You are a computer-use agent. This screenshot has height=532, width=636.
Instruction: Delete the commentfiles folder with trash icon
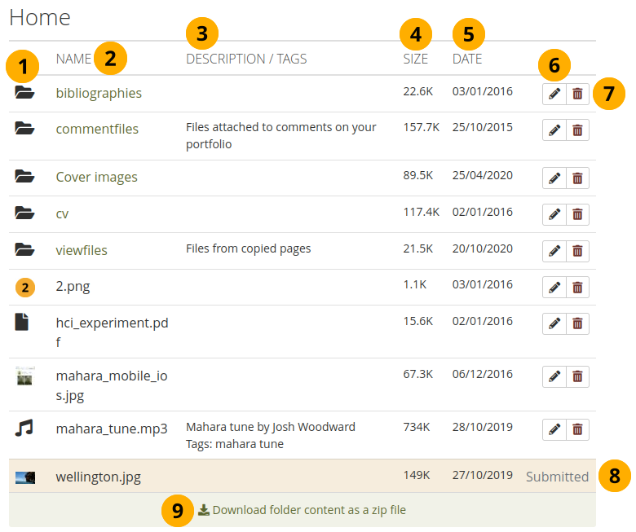click(x=577, y=130)
